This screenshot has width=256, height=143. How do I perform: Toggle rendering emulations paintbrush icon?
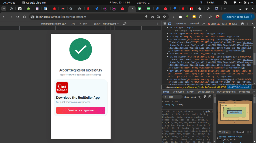205,97
